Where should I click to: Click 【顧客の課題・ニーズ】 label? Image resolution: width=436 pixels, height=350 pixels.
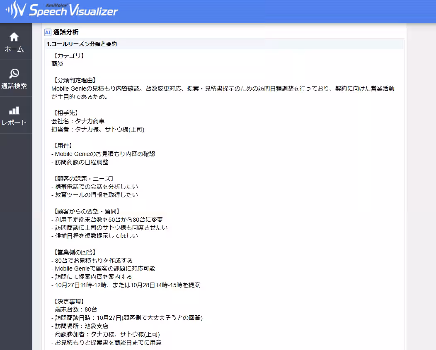point(83,178)
